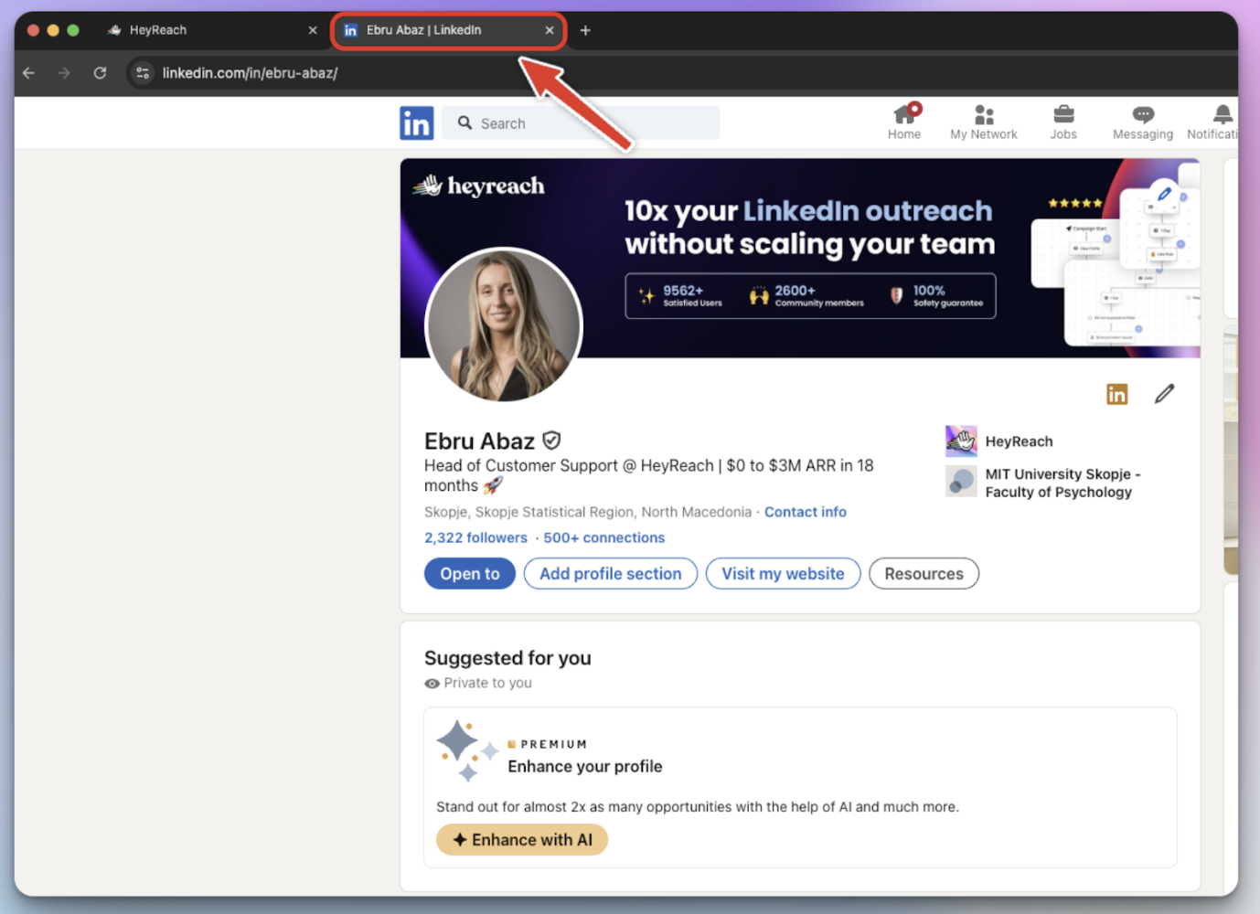Click the verification shield beside Ebru Abaz
The width and height of the screenshot is (1260, 914).
pyautogui.click(x=551, y=441)
